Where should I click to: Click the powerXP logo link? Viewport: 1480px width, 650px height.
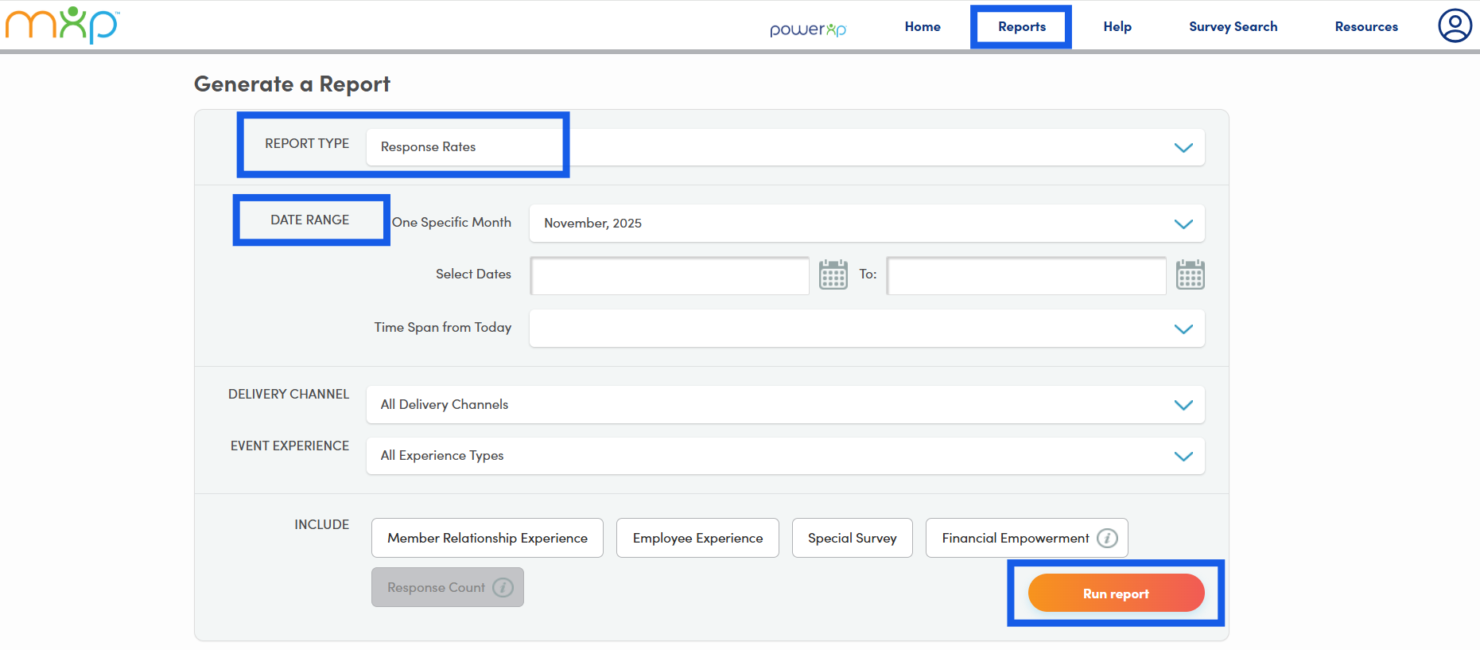807,29
